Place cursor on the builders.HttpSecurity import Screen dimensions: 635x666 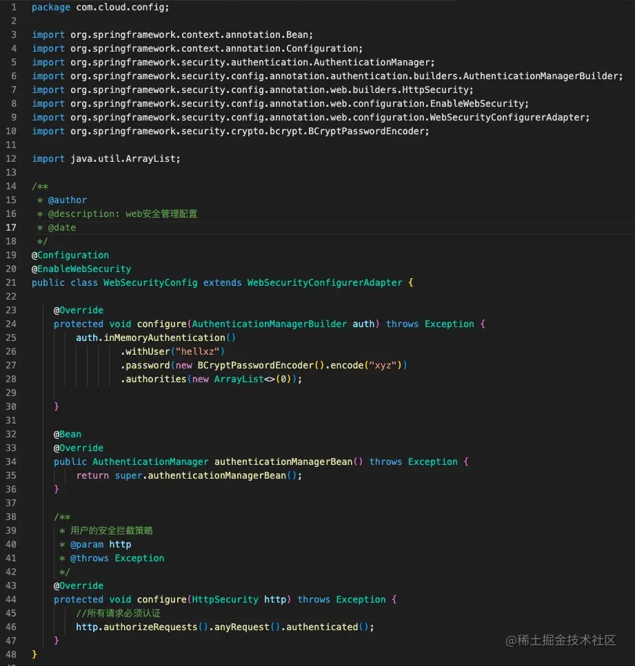pos(252,90)
